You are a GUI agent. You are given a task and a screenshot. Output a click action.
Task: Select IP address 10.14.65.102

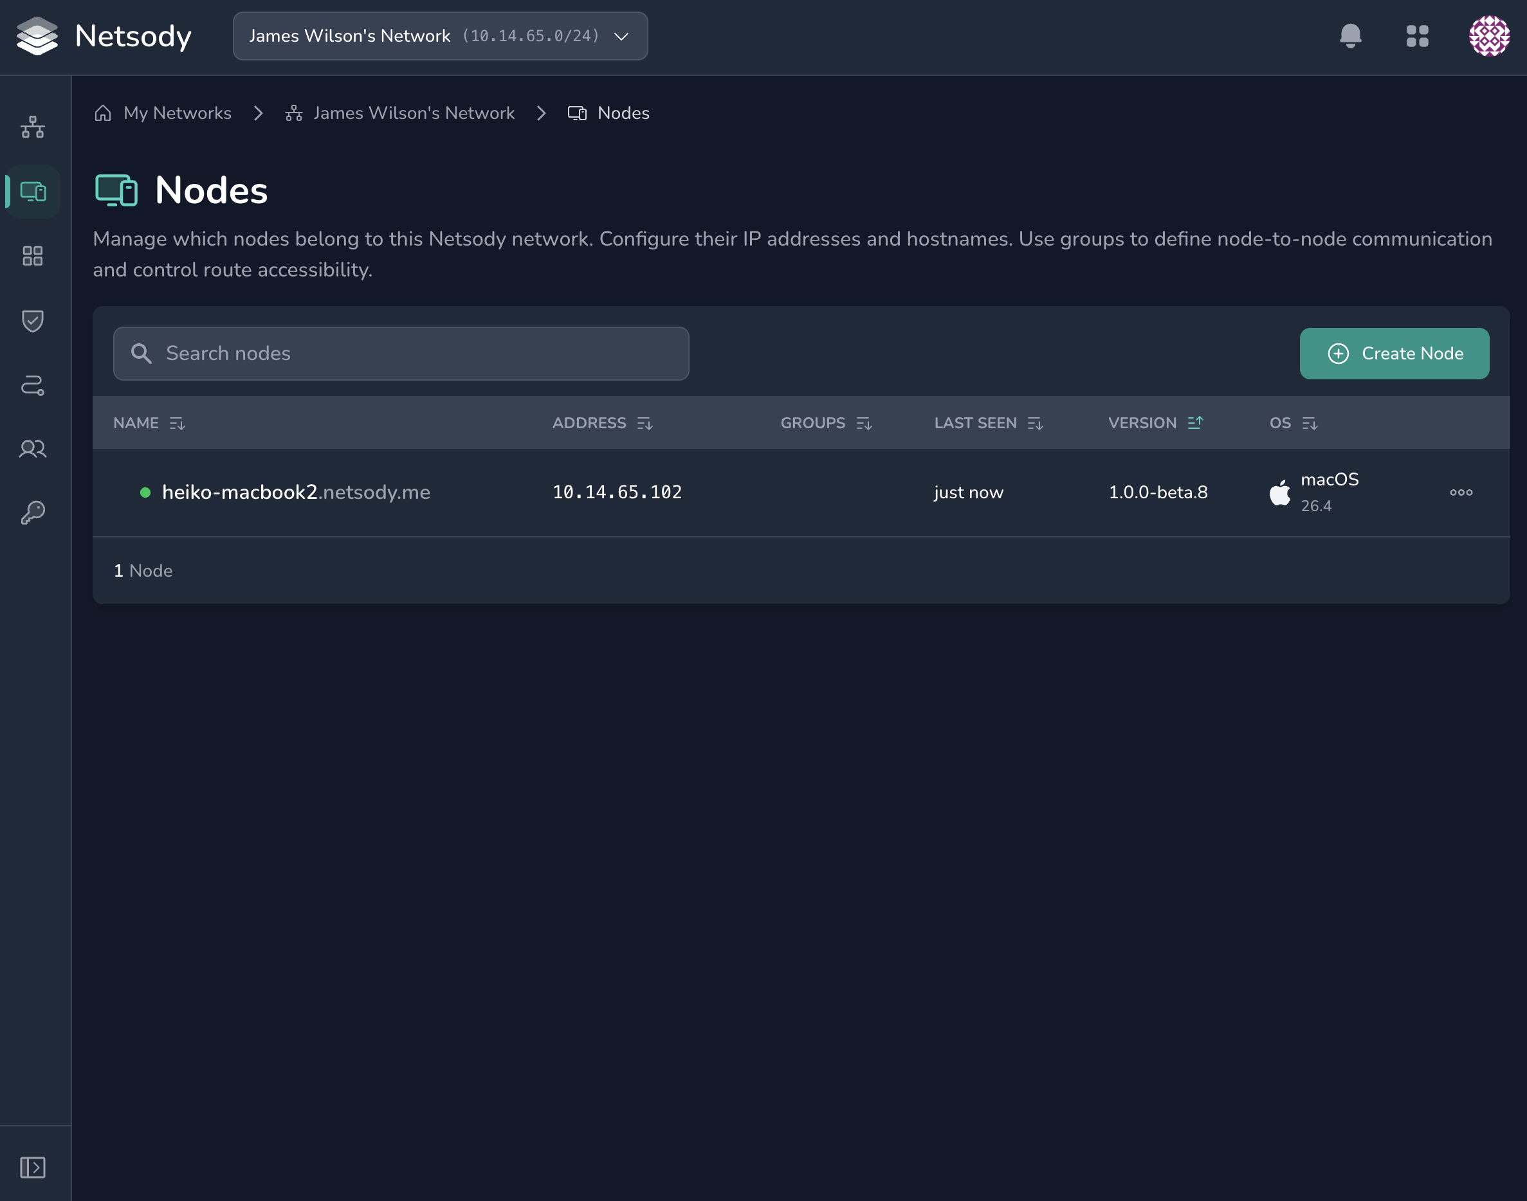click(x=617, y=492)
